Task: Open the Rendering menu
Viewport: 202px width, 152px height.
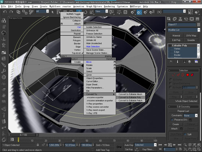Action: pyautogui.click(x=109, y=6)
